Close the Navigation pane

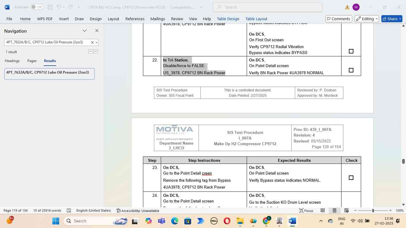point(97,31)
